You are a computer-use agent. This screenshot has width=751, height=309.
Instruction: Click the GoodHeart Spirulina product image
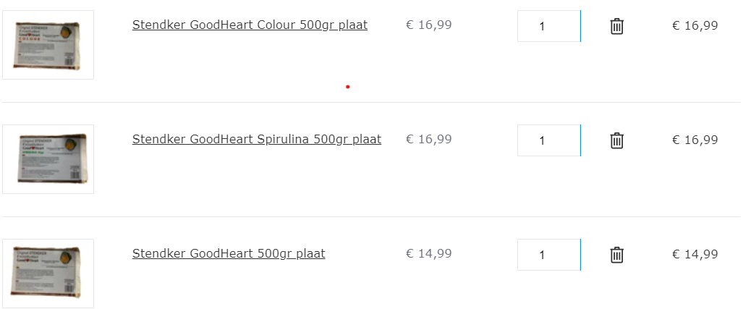tap(48, 159)
